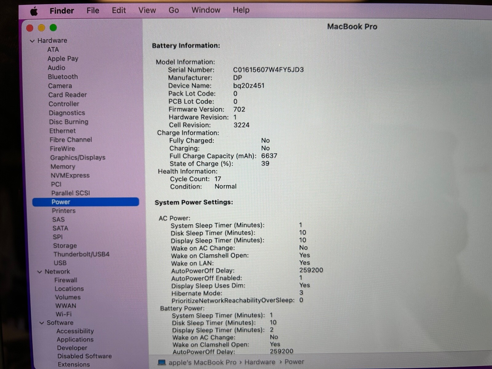Click the device name bq20z451

(x=249, y=86)
